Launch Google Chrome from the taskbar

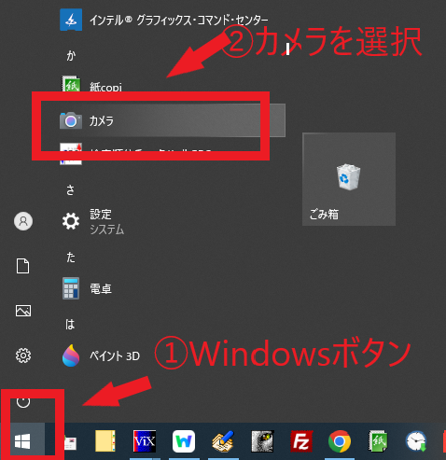(340, 441)
